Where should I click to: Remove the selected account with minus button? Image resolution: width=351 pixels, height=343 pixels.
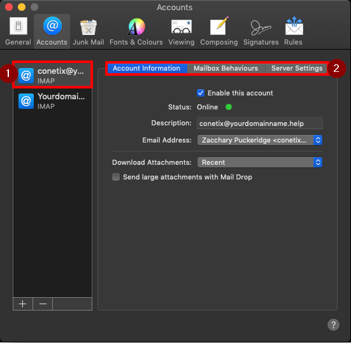[x=43, y=304]
